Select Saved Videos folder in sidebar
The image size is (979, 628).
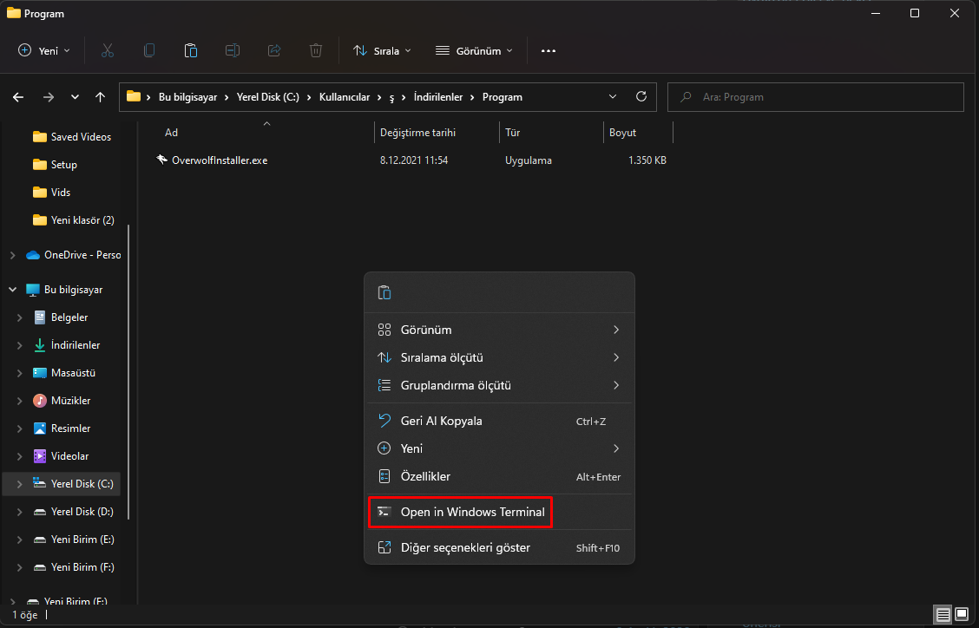[x=71, y=137]
